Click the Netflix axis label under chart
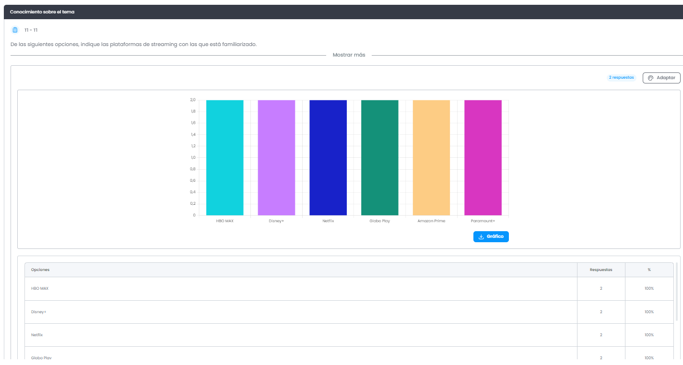This screenshot has width=683, height=365. (x=328, y=221)
